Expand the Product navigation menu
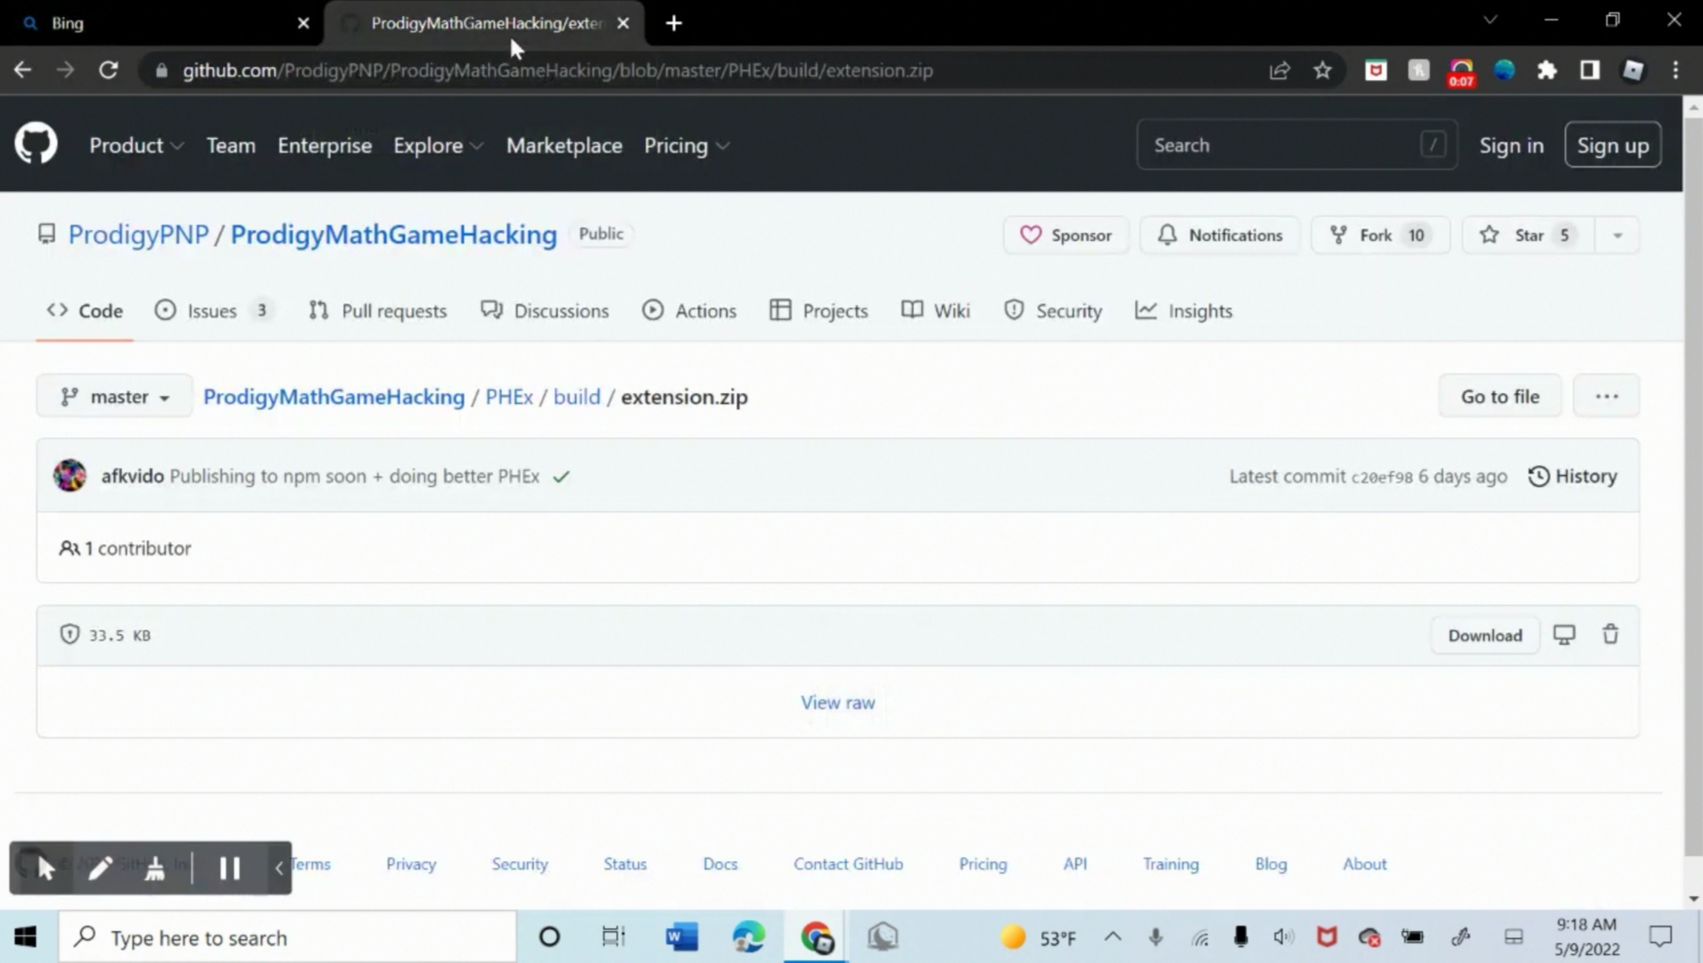Screen dimensions: 1703x963 pos(136,145)
